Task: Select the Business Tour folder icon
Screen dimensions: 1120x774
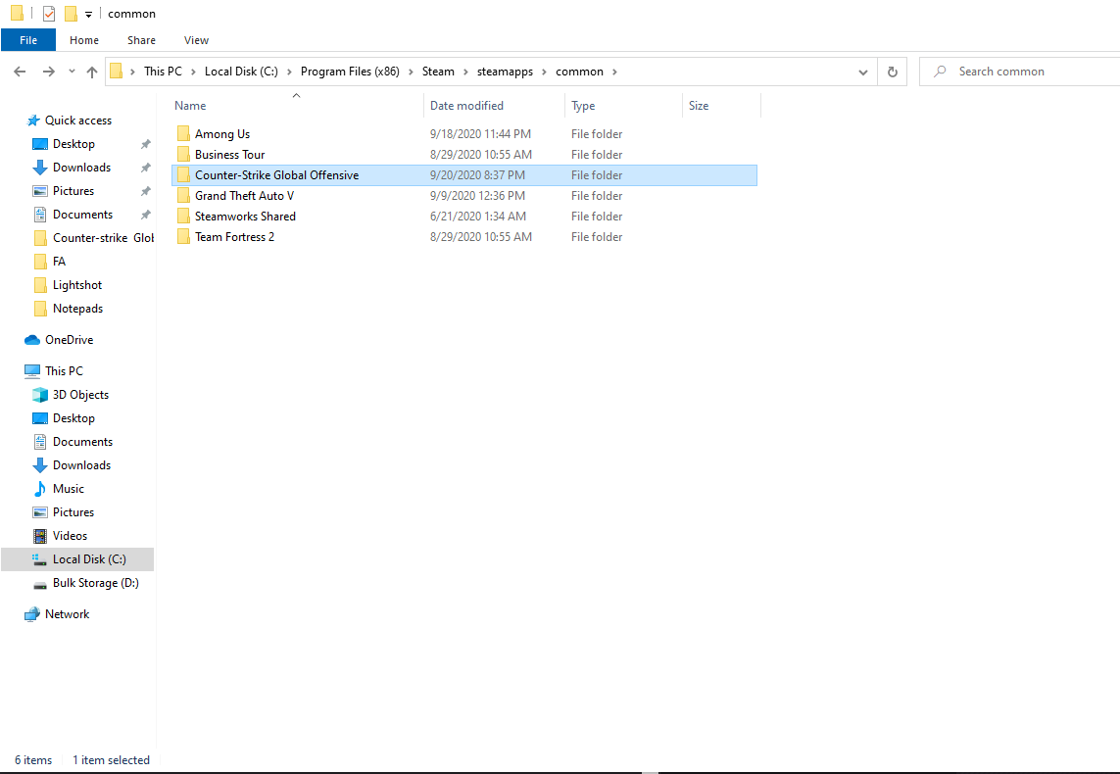Action: [183, 154]
